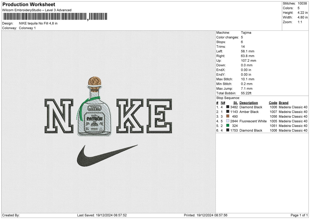The height and width of the screenshot is (219, 310).
Task: Click the "EndX:" label
Action: (221, 70)
